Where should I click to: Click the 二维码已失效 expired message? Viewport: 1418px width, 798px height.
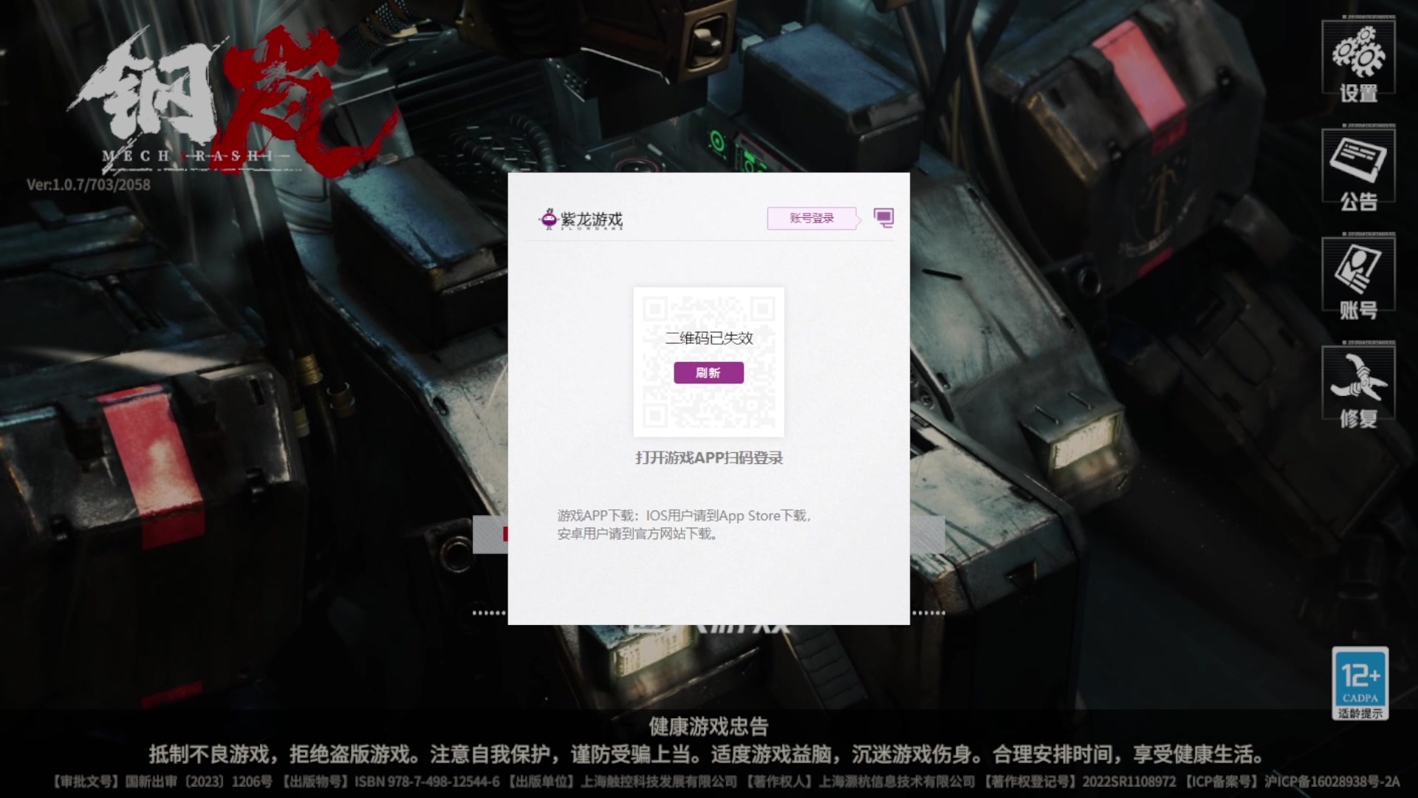(708, 338)
